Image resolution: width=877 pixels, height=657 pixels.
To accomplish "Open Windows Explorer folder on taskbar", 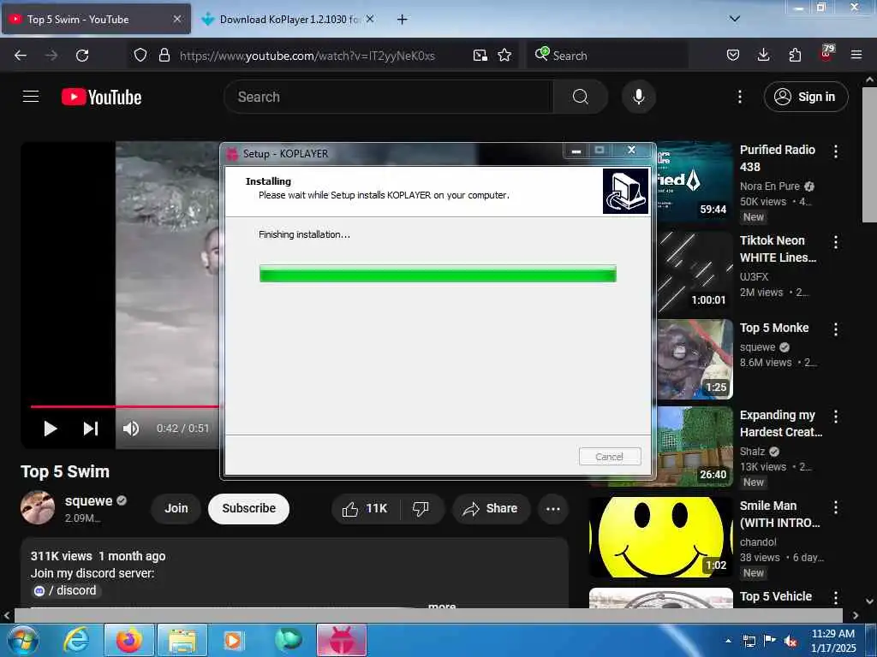I will (182, 640).
